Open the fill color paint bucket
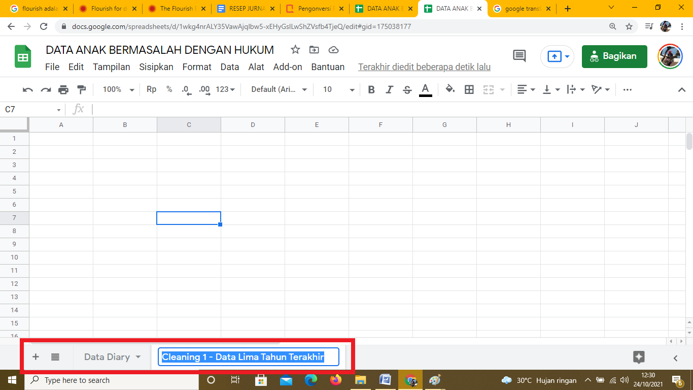 (x=449, y=90)
